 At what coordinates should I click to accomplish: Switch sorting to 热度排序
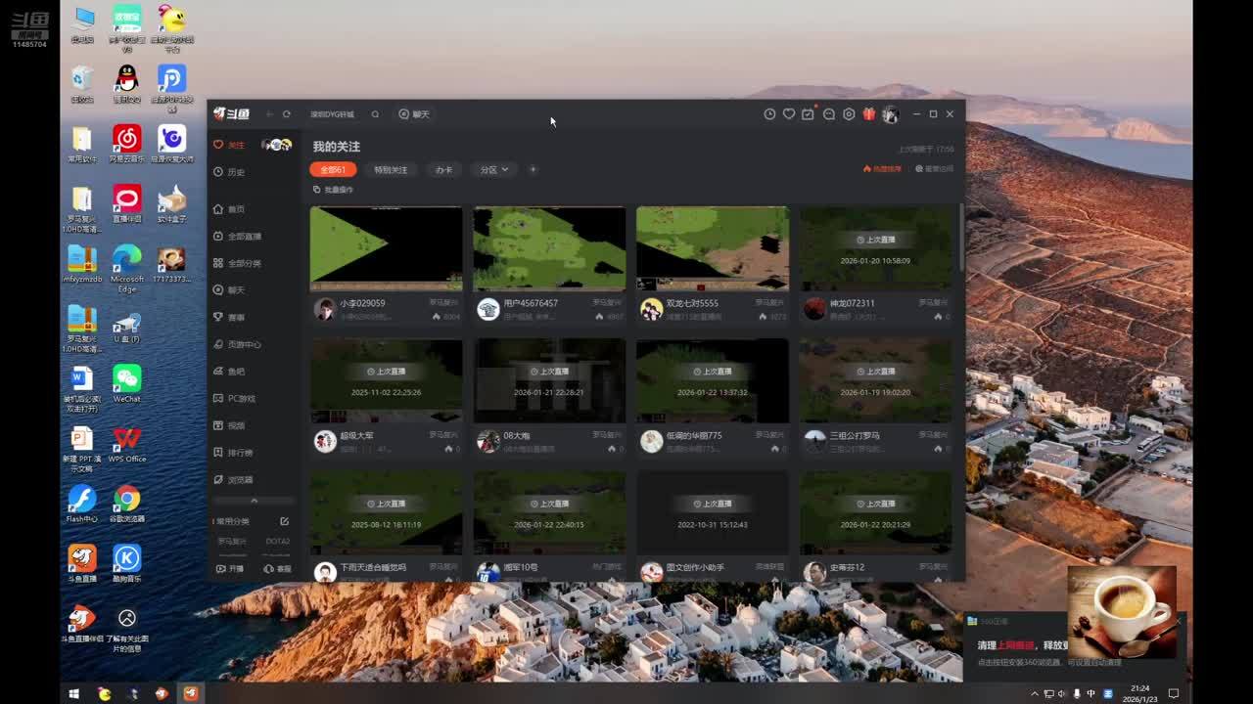(x=882, y=169)
